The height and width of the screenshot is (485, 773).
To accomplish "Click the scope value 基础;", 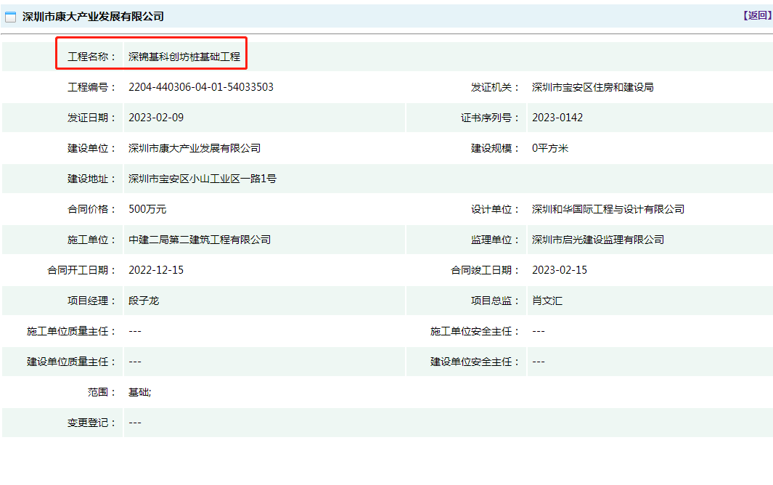I will 140,392.
